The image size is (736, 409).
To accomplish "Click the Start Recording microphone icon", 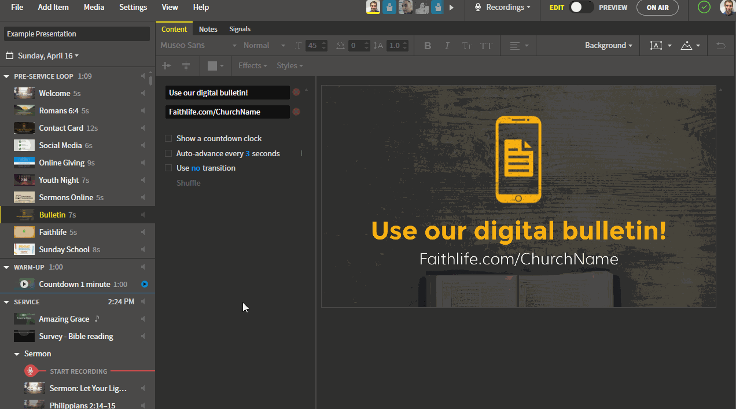I will [30, 371].
